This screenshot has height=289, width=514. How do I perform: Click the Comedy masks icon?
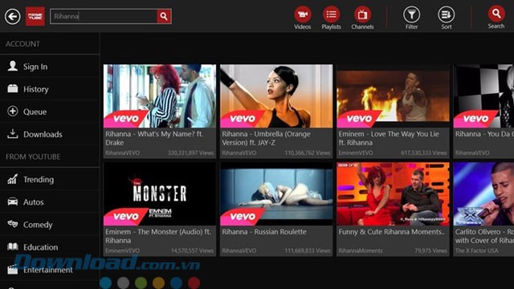pos(13,224)
